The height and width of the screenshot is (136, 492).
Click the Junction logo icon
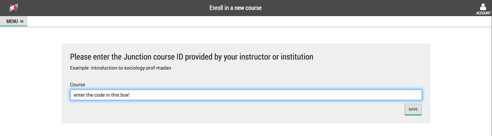click(x=14, y=8)
